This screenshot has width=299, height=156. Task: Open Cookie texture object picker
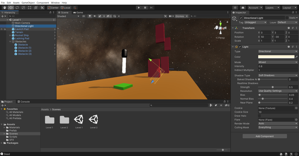pos(296,108)
